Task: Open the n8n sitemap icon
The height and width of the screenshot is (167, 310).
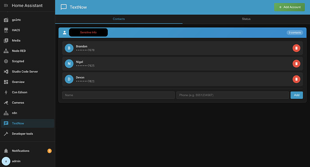Action: pos(6,113)
